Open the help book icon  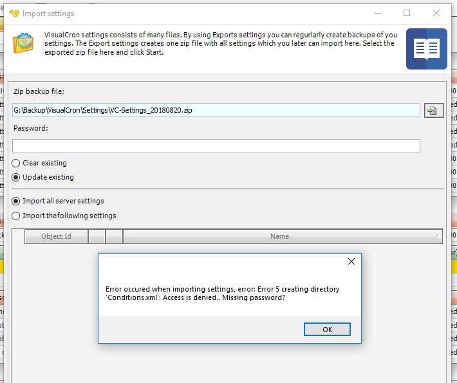point(426,49)
